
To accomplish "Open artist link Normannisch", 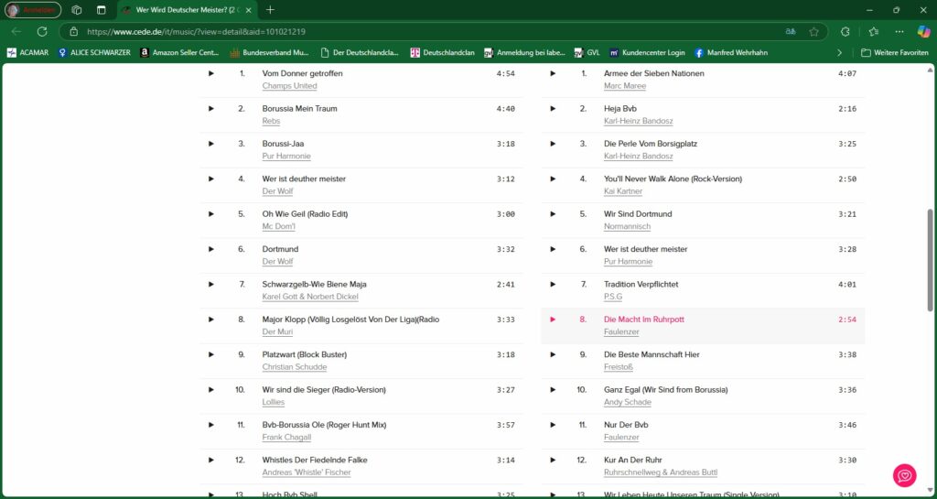I will point(628,226).
